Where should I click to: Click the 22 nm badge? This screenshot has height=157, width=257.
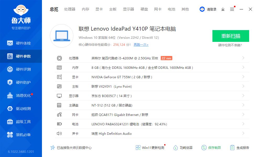click(x=166, y=58)
